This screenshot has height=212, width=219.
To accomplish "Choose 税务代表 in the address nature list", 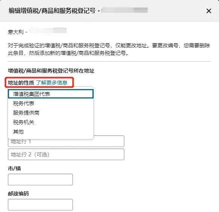I will click(51, 103).
